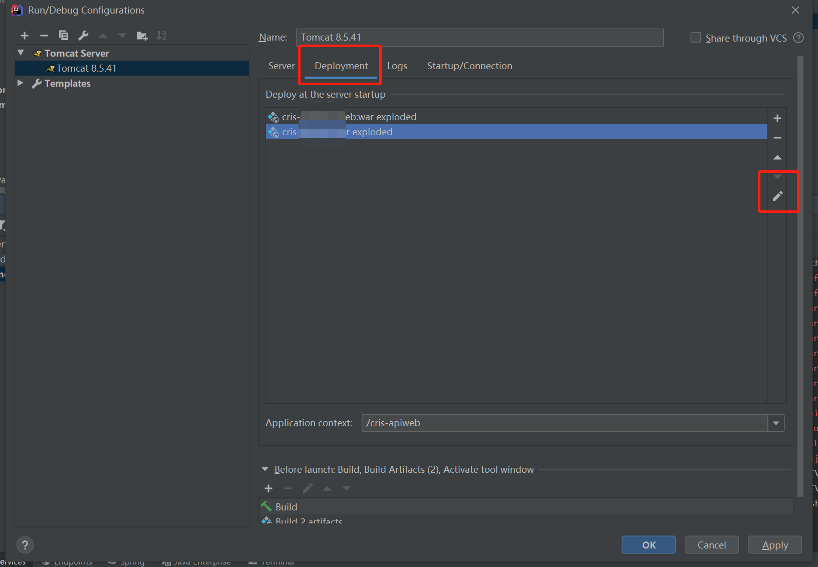This screenshot has height=567, width=818.
Task: Select first artifact ending eb:war exploded
Action: click(516, 117)
